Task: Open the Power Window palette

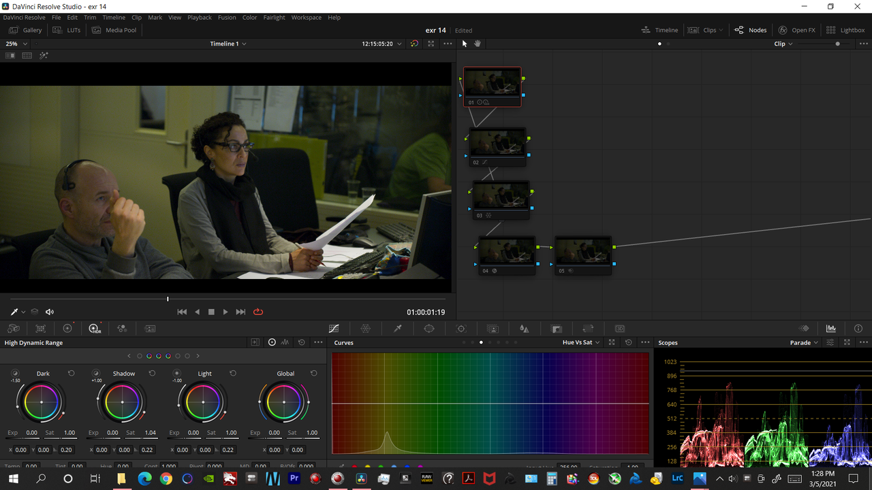Action: [x=429, y=329]
